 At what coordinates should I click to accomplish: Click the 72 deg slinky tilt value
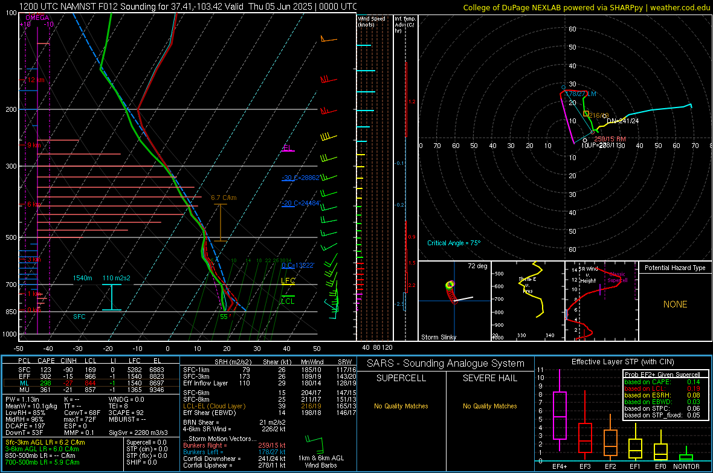(x=477, y=266)
